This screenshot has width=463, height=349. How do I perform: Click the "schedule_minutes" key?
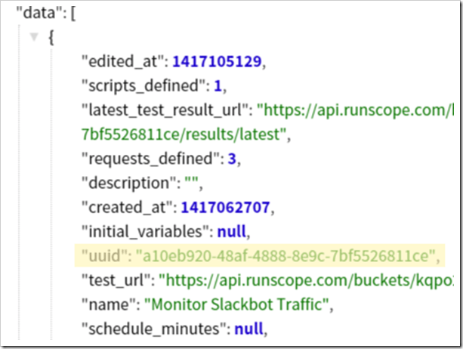point(154,329)
